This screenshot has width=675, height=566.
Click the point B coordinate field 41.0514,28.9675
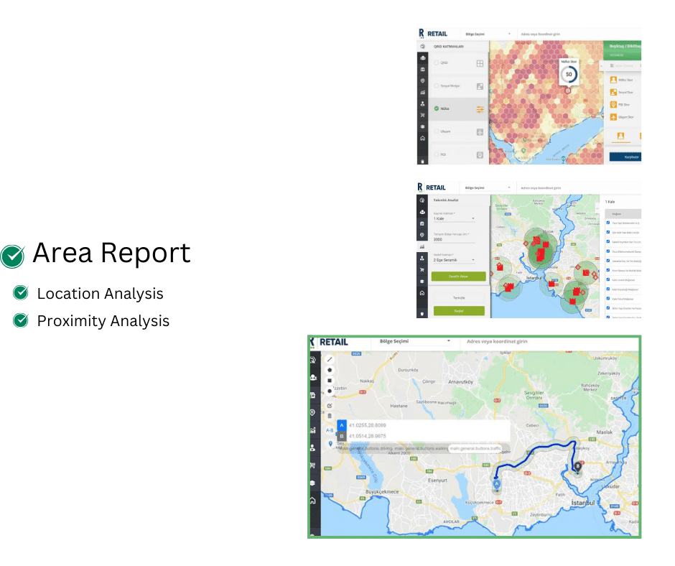click(x=428, y=436)
